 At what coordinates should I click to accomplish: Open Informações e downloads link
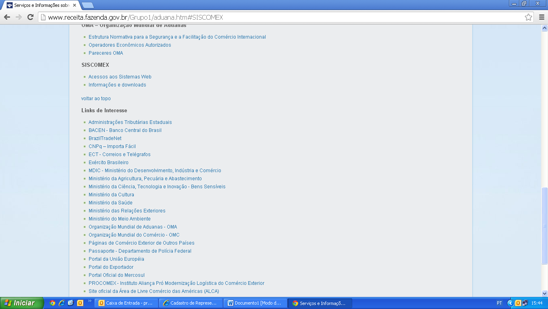pos(117,84)
